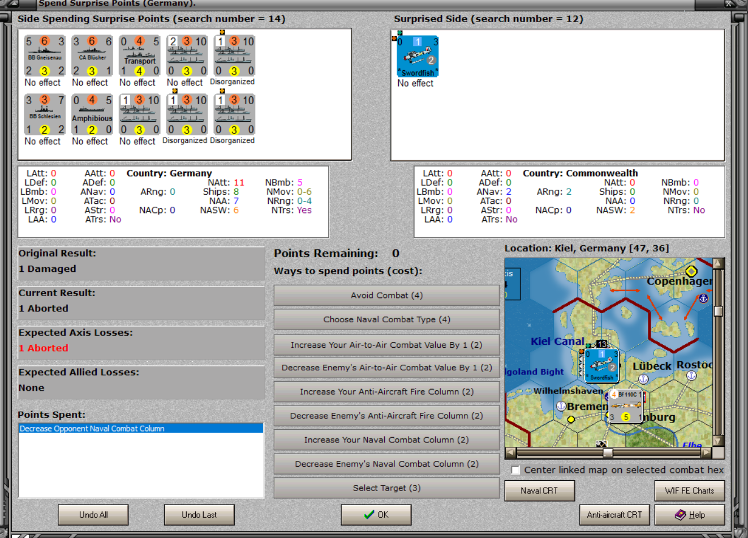This screenshot has height=538, width=748.
Task: Click Choose Naval Combat Type (4)
Action: pyautogui.click(x=386, y=319)
